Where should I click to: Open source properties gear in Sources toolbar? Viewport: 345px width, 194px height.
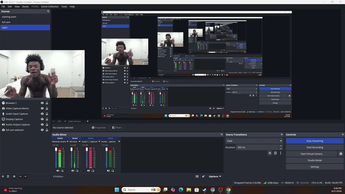tap(14, 176)
